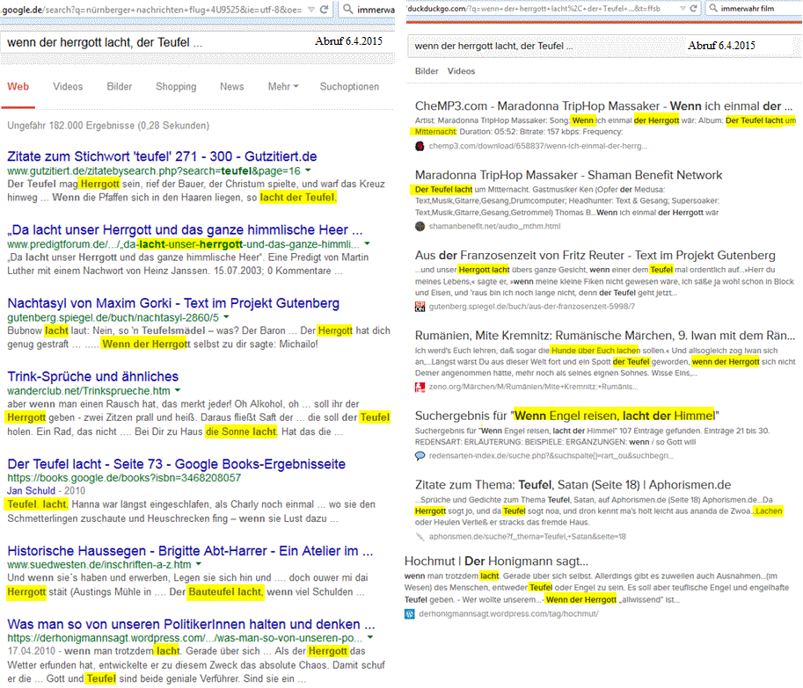Expand options arrow next to suedwesten.de URL
The width and height of the screenshot is (803, 688).
[199, 564]
